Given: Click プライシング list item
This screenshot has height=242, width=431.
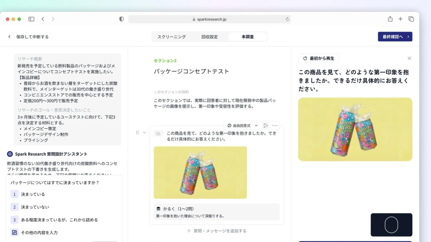Looking at the screenshot, I should [36, 140].
